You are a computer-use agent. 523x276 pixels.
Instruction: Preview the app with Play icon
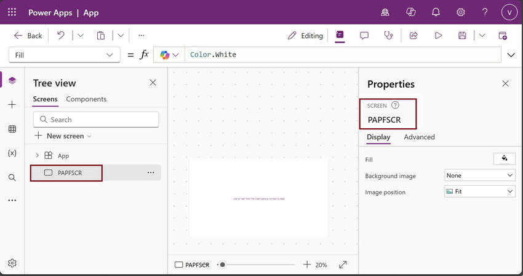click(438, 36)
